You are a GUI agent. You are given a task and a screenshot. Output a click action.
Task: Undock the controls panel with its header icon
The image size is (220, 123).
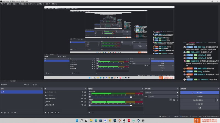[219, 89]
